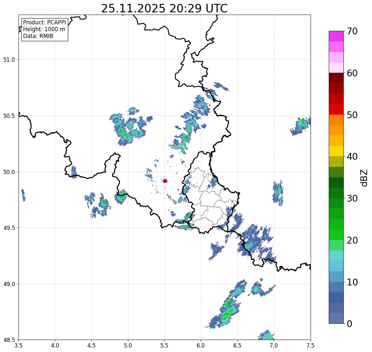Image resolution: width=372 pixels, height=352 pixels.
Task: Click the latitude tick label "49.0"
Action: click(x=9, y=284)
